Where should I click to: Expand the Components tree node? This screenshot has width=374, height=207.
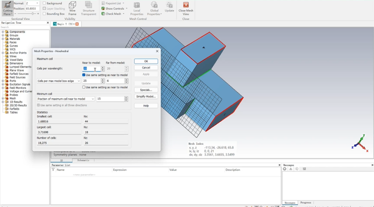pyautogui.click(x=3, y=32)
